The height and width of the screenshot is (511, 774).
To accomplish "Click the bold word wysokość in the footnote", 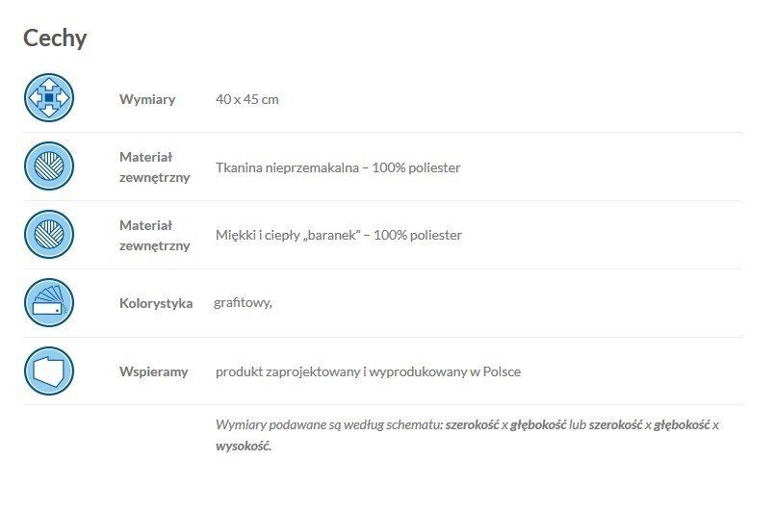I will click(243, 447).
